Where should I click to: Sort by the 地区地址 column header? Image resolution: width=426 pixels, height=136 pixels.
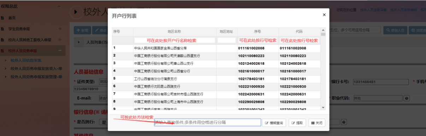point(227,31)
